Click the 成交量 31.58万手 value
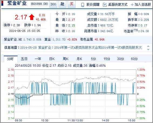 point(107,14)
